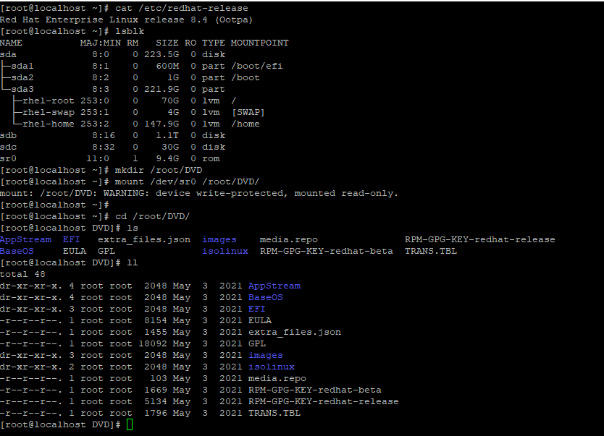Click 'isolinux' in the ll listing
The image size is (604, 436).
[x=271, y=367]
